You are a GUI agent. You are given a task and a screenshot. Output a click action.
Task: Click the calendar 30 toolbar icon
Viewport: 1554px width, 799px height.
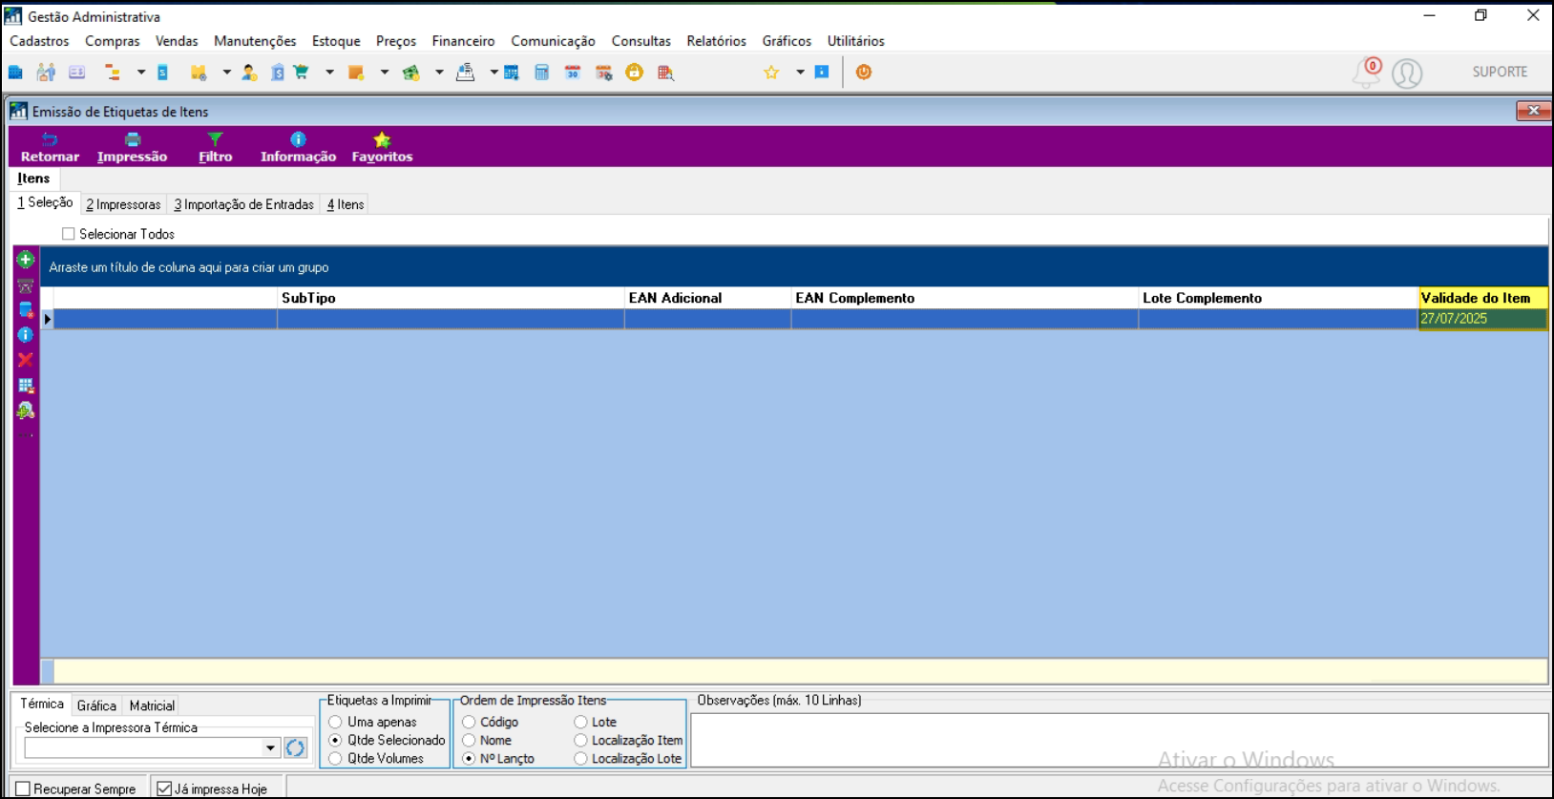pyautogui.click(x=573, y=73)
